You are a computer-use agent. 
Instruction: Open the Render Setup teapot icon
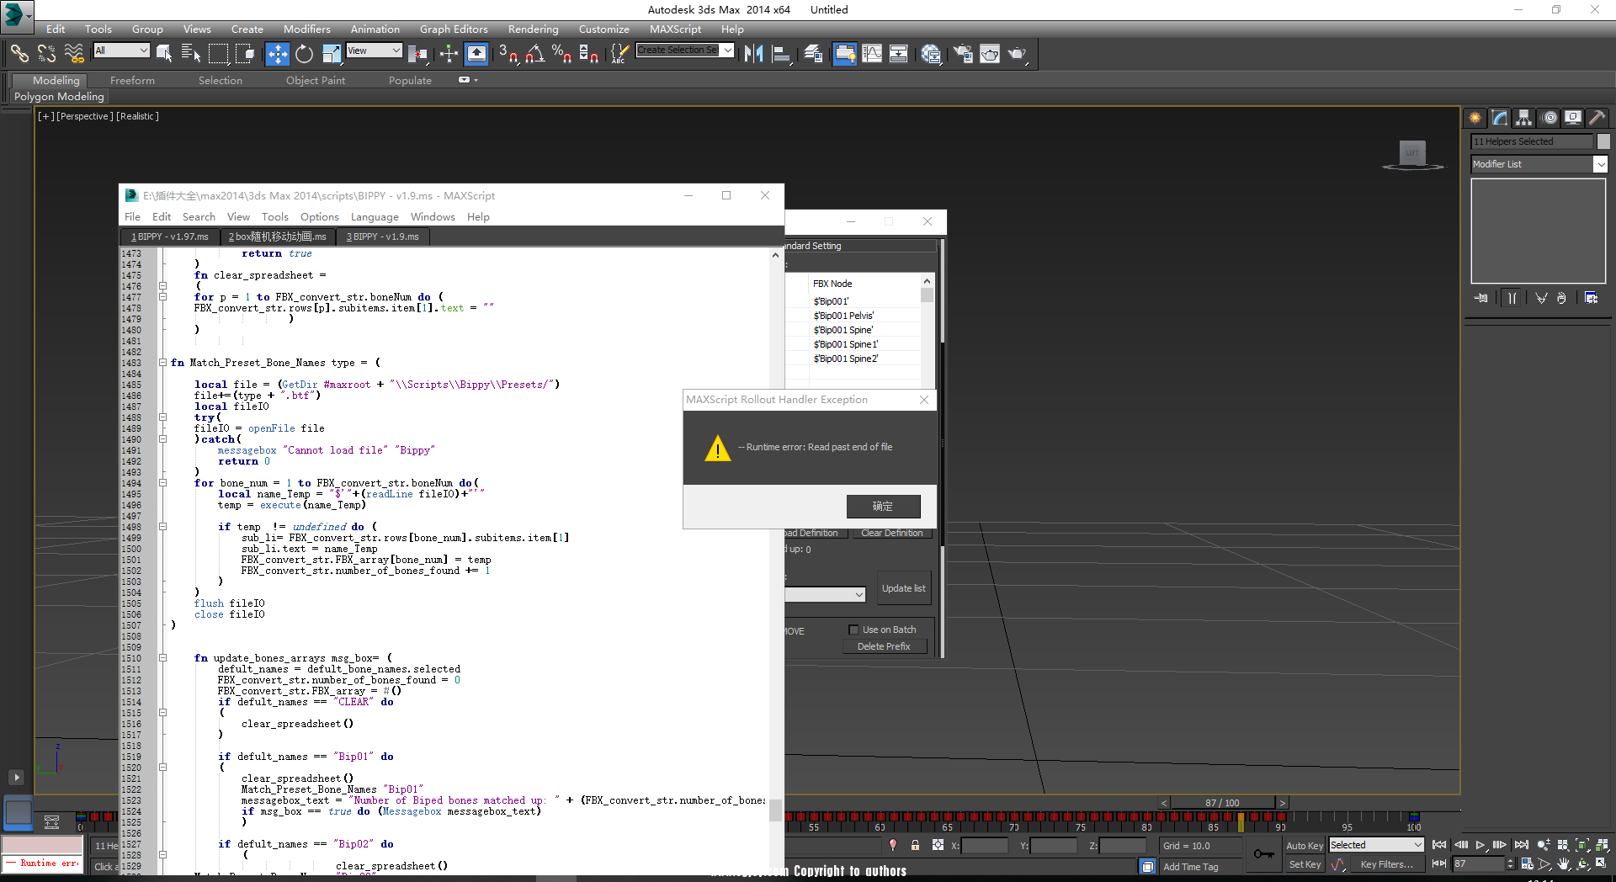pyautogui.click(x=963, y=54)
